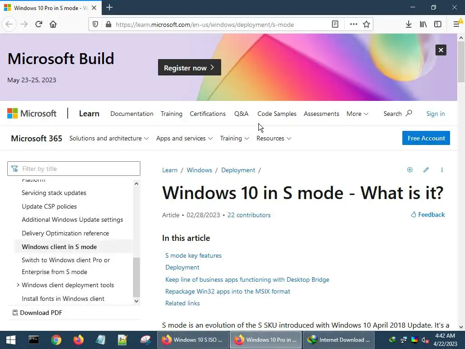The width and height of the screenshot is (465, 349).
Task: Click the Firefox forward arrow button
Action: [x=24, y=25]
